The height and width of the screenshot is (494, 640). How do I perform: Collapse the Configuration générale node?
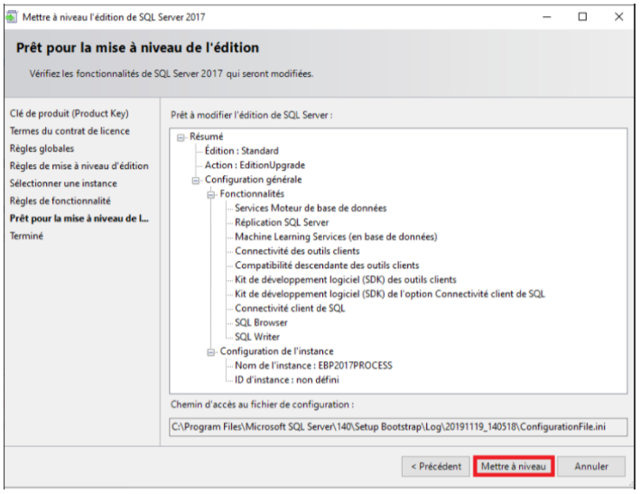pyautogui.click(x=196, y=181)
